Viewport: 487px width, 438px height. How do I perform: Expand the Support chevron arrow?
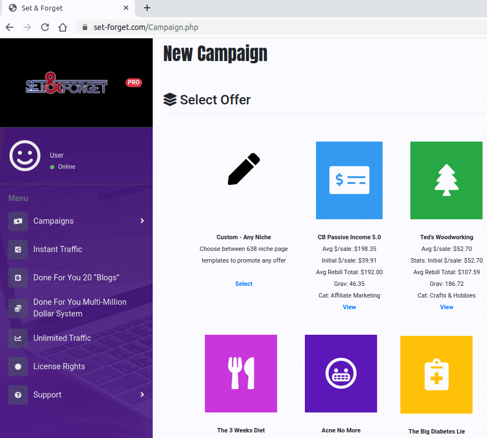(142, 395)
